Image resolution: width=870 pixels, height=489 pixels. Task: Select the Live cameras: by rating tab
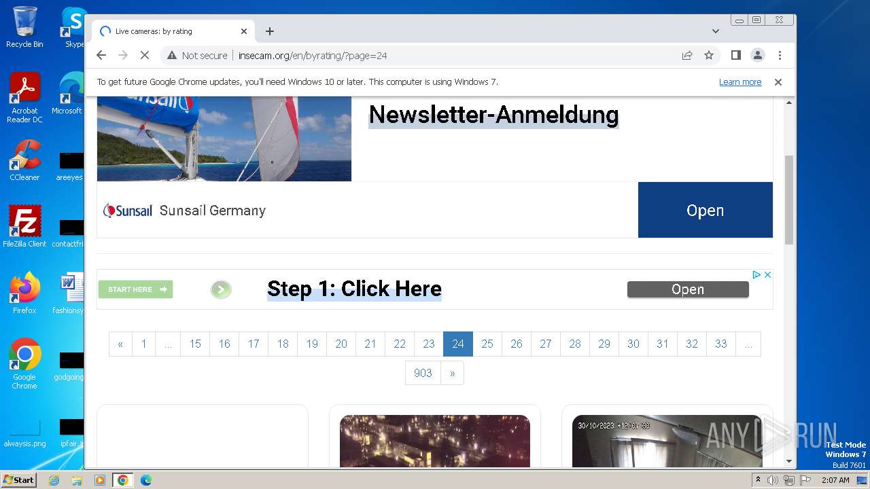click(x=173, y=31)
